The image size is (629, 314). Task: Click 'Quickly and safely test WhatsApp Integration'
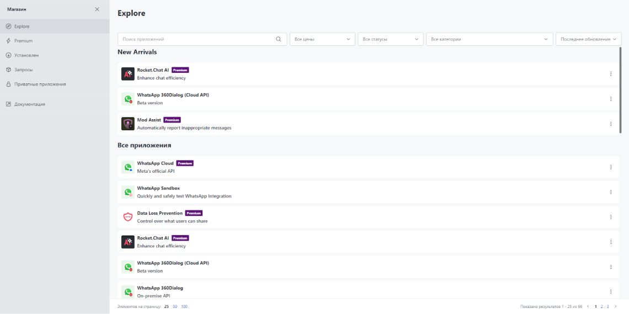point(184,196)
